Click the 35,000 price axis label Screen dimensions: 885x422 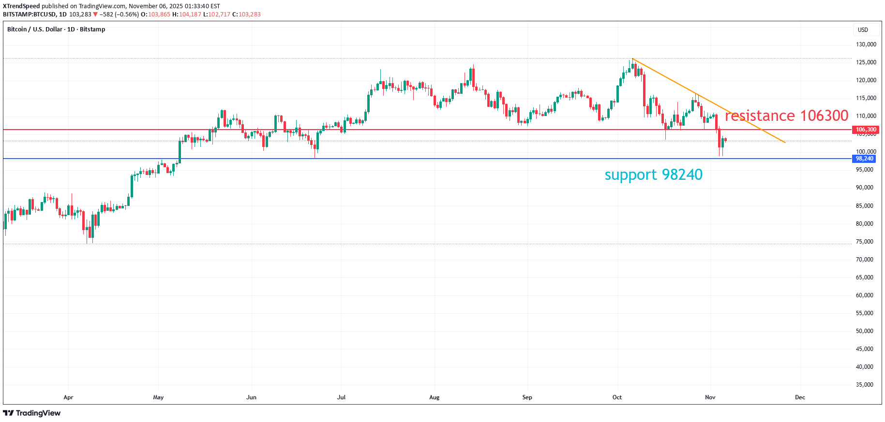864,385
